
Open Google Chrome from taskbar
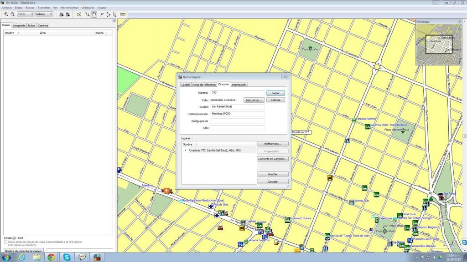[51, 257]
